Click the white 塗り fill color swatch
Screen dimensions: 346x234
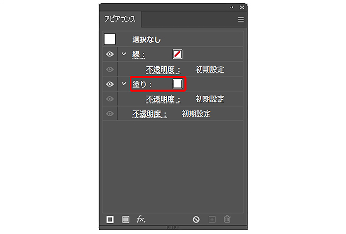point(178,84)
